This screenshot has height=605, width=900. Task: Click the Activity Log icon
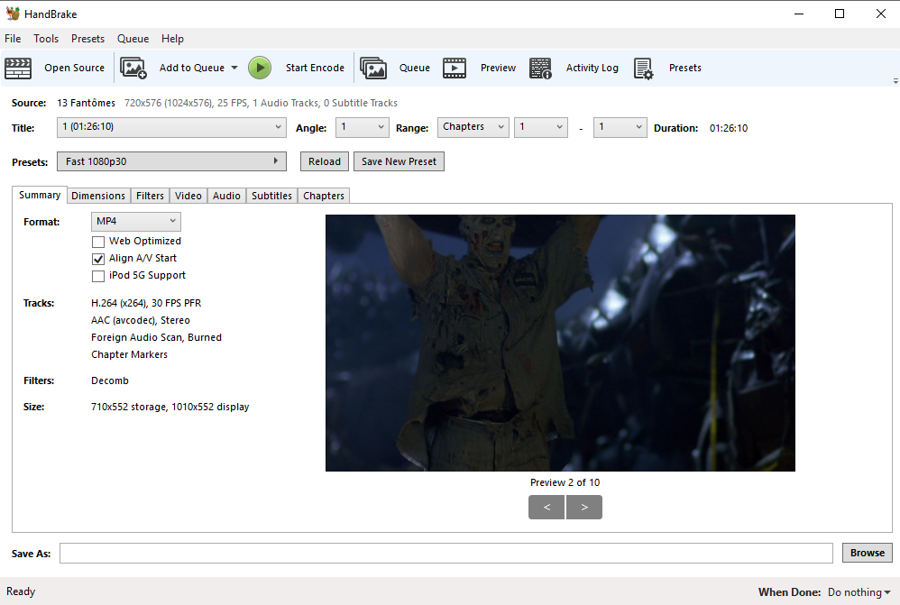pos(540,68)
